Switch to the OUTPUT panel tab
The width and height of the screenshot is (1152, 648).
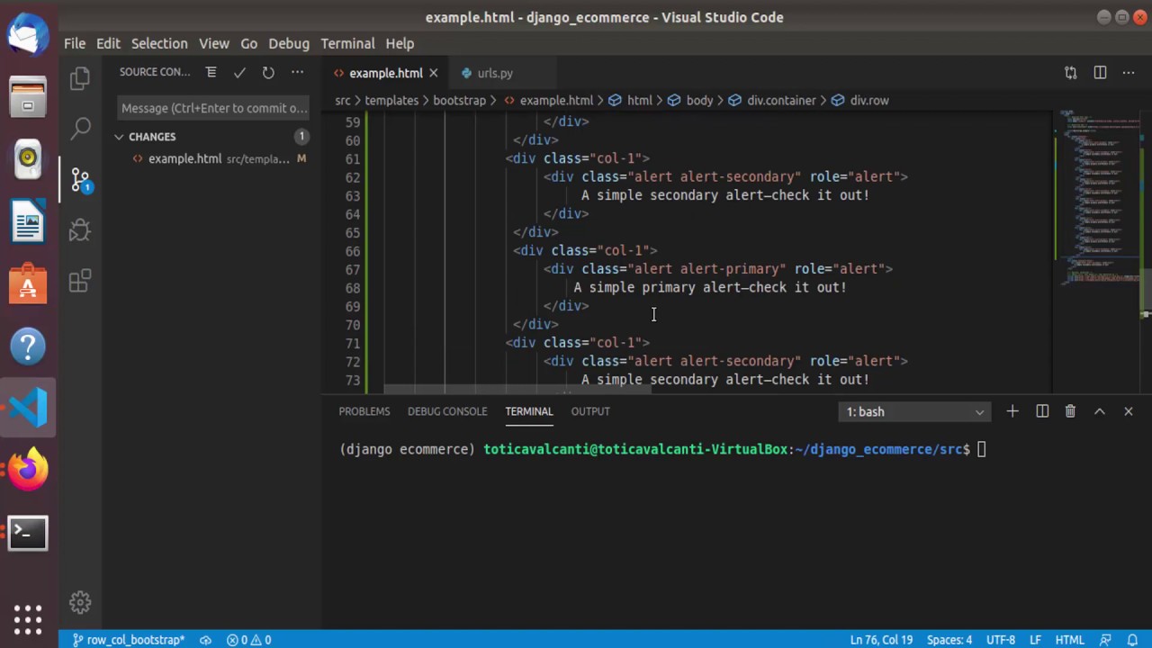point(590,411)
